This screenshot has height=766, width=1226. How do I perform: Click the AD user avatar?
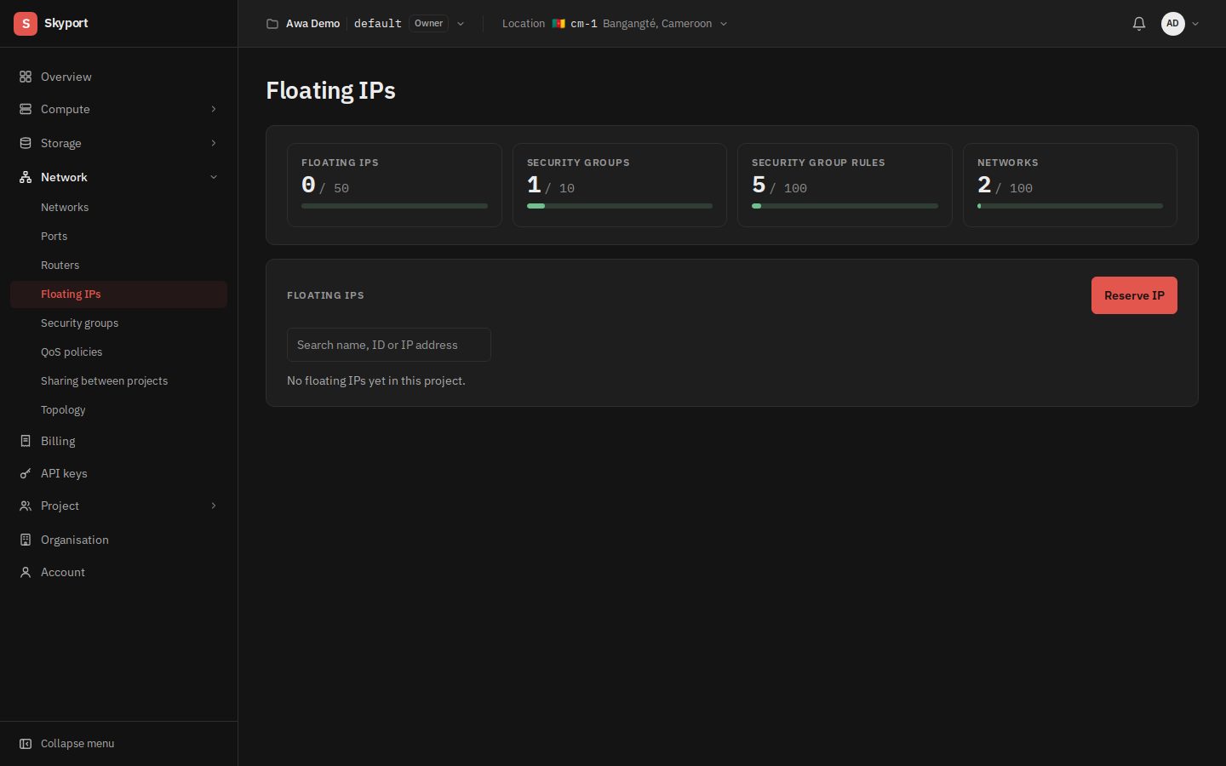(x=1173, y=24)
